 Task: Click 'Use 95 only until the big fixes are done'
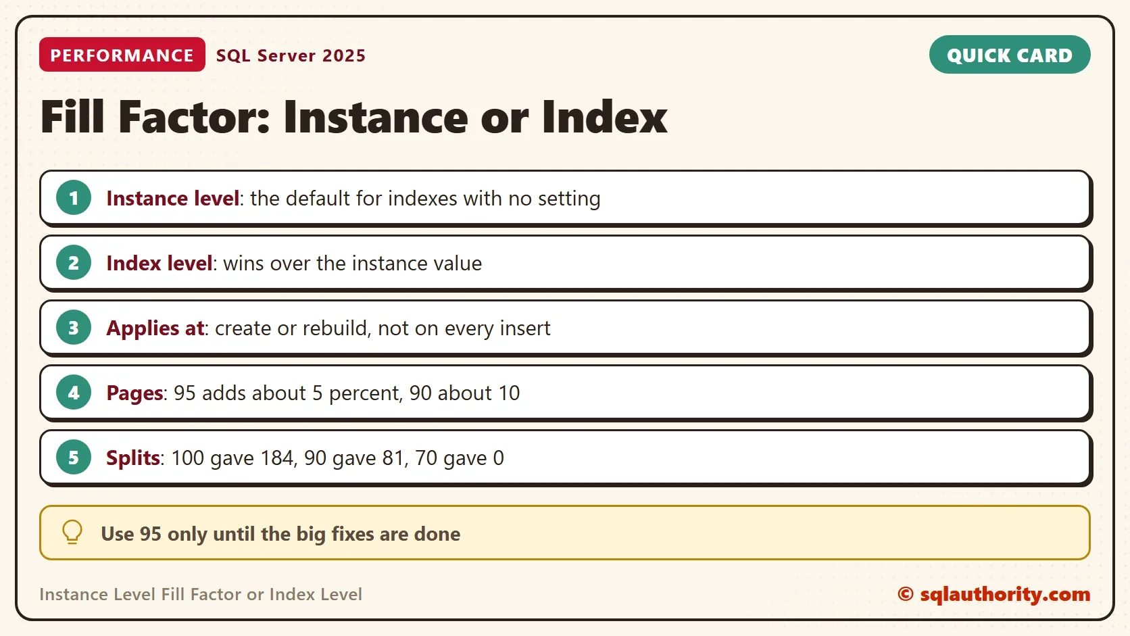280,534
